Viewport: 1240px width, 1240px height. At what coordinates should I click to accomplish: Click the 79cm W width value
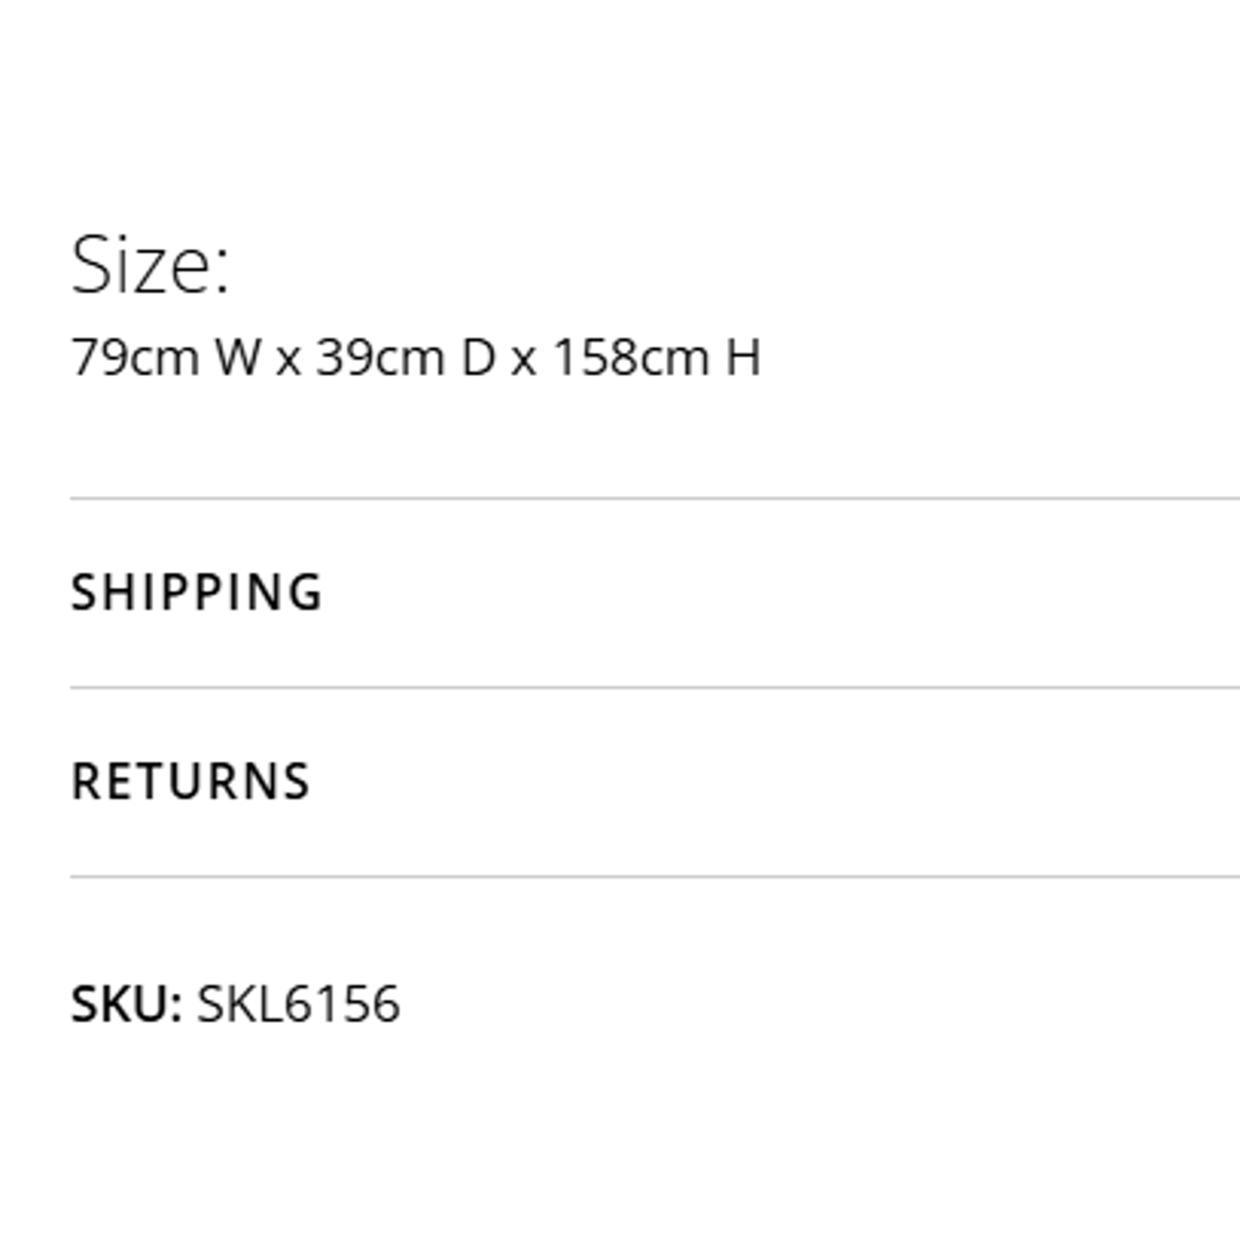pos(166,358)
